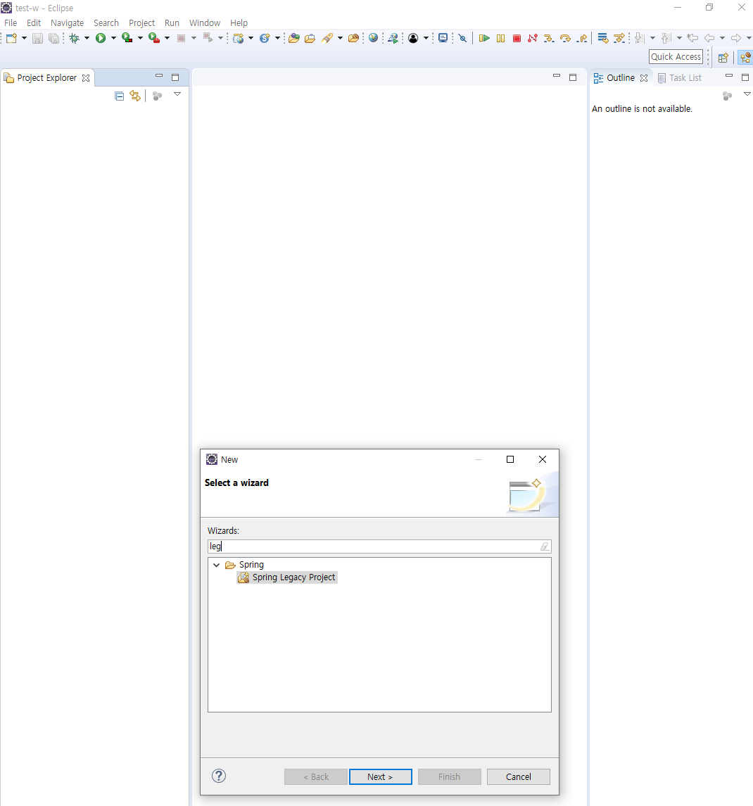Click the Next > button
The image size is (753, 806).
pos(380,776)
